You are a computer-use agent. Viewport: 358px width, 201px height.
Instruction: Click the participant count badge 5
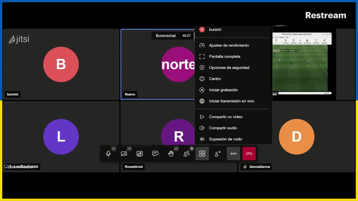click(x=192, y=149)
